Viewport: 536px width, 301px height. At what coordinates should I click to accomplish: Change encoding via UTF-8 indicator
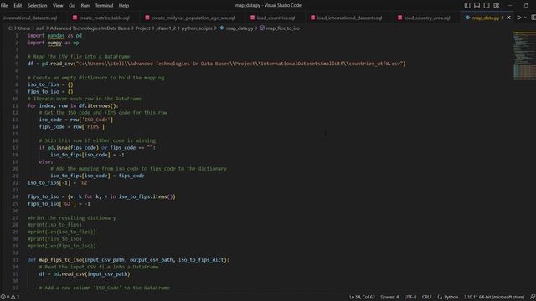pyautogui.click(x=410, y=298)
